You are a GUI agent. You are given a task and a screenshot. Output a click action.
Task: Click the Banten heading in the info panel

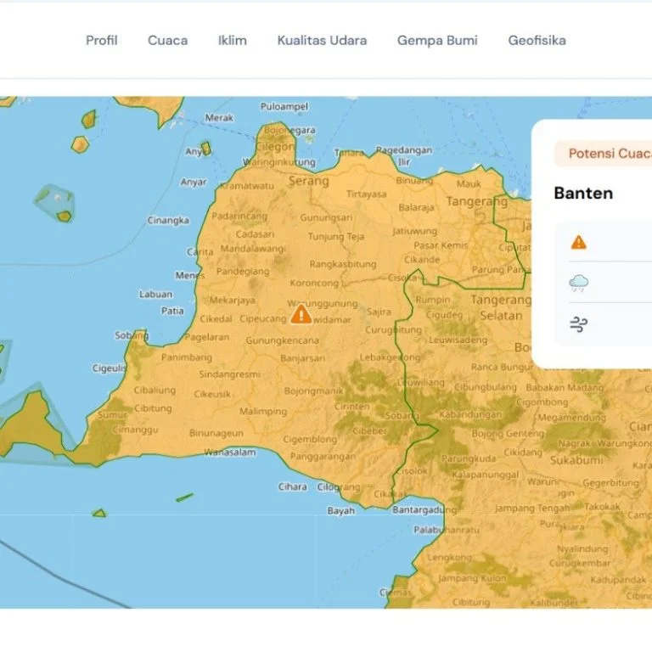(x=583, y=193)
